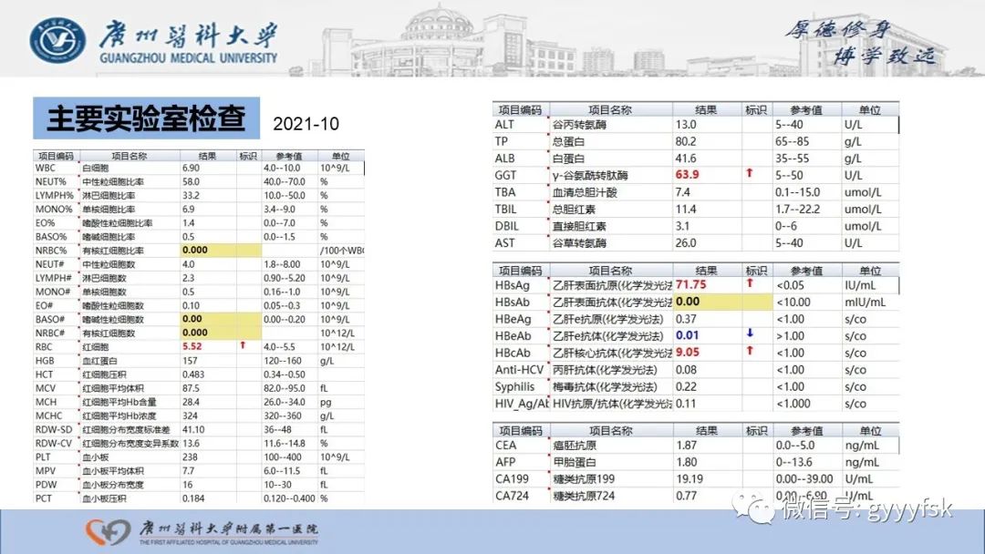This screenshot has height=554, width=985.
Task: Click the red up arrow in GGT row
Action: click(749, 173)
